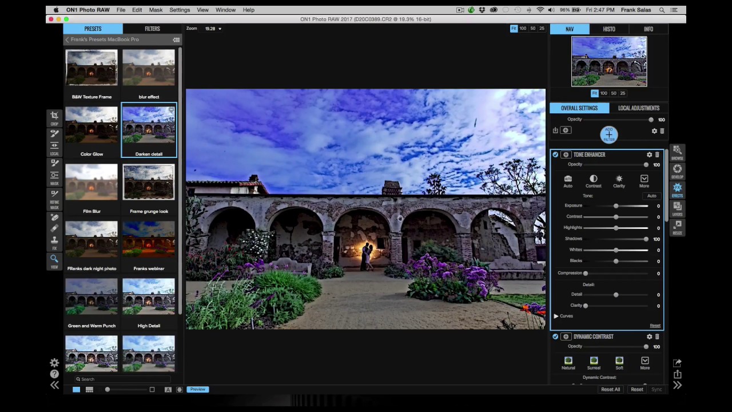
Task: Open the Resize module
Action: 677,227
